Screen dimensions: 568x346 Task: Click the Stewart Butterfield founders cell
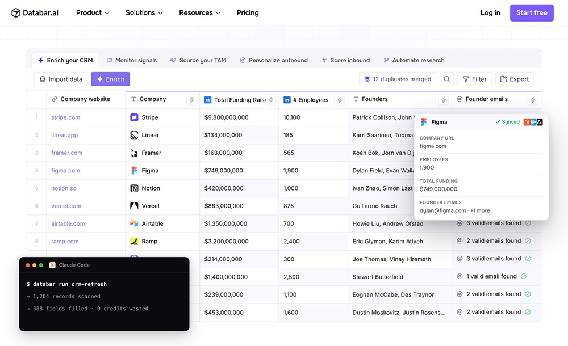[x=399, y=277]
